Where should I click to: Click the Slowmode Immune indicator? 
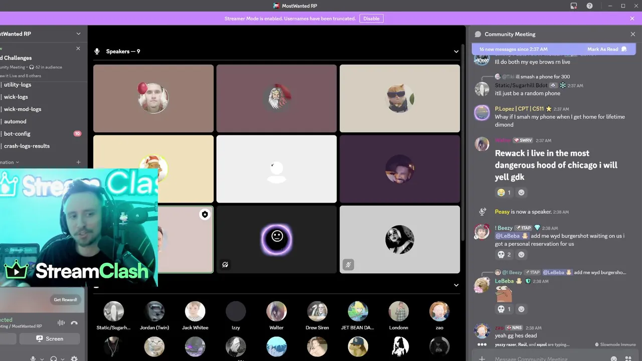click(616, 344)
